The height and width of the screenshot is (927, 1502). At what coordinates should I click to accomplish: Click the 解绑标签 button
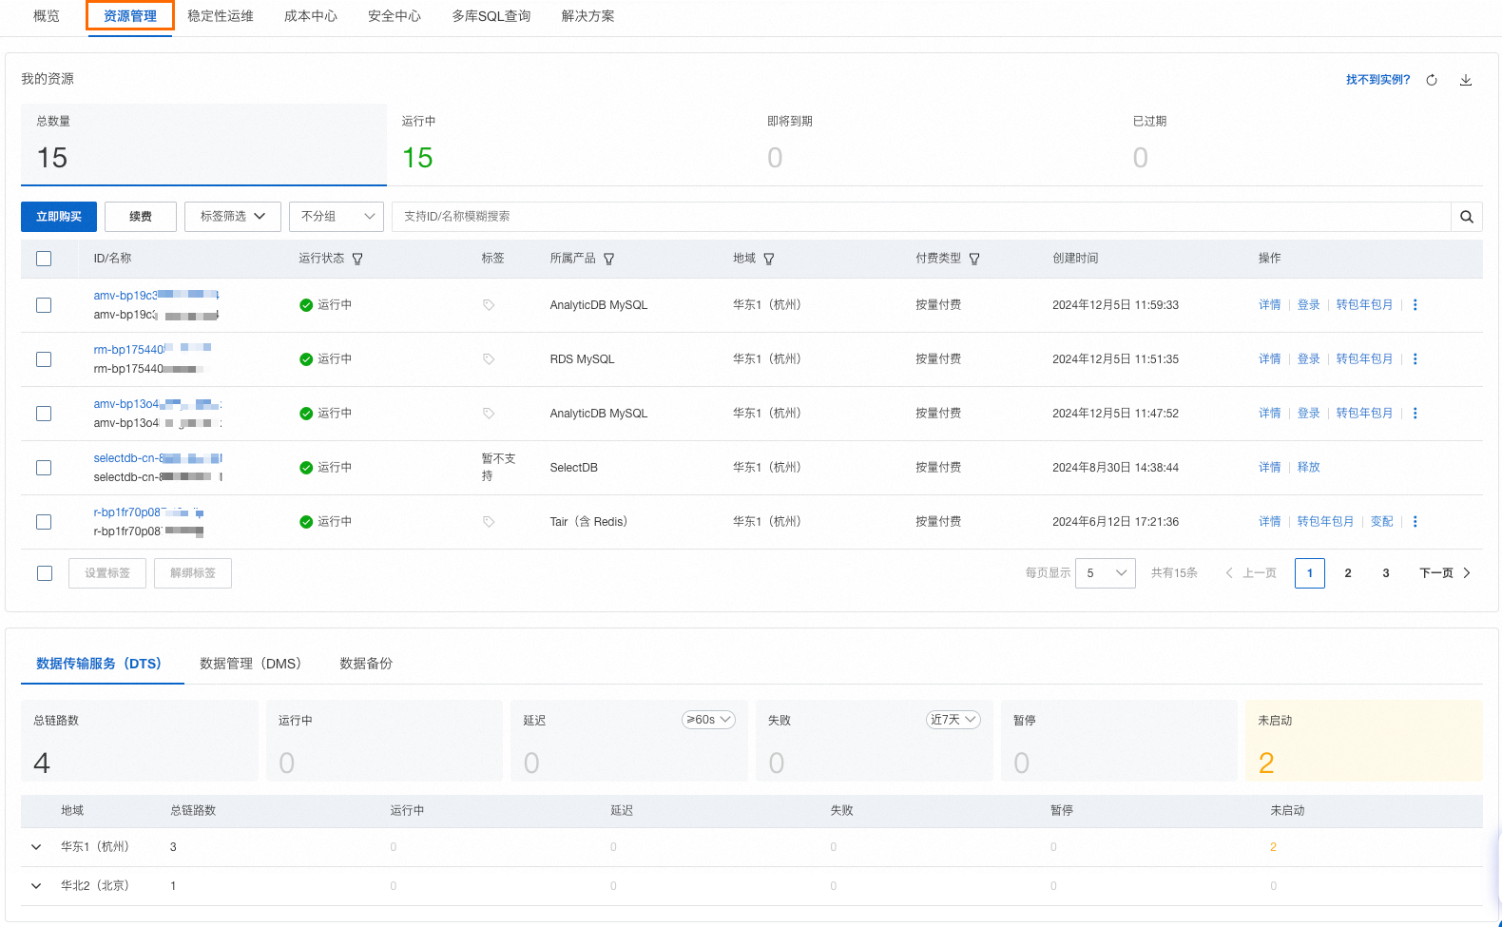(193, 573)
